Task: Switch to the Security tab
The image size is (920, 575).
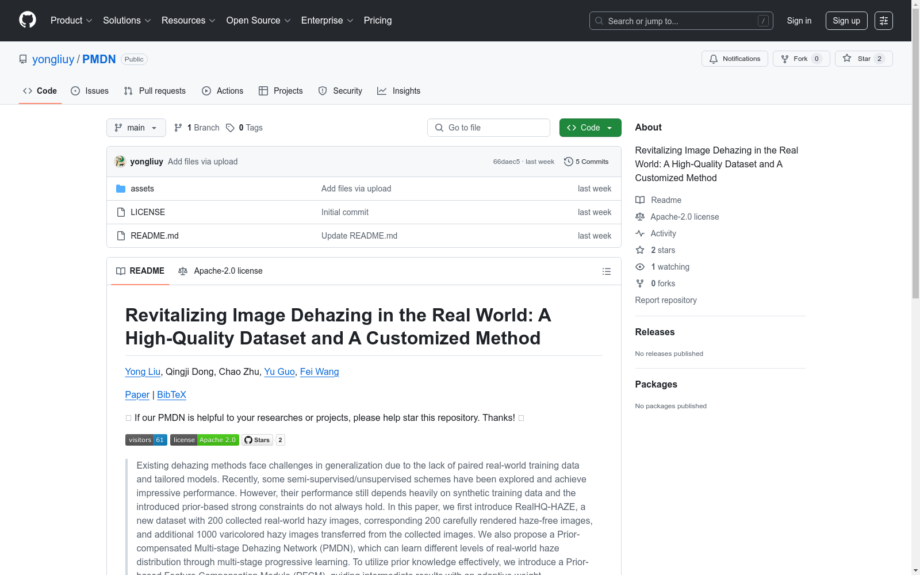Action: click(340, 91)
